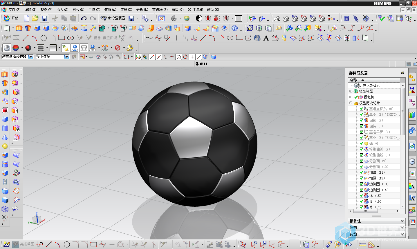
Task: Click the 完成草图 finish sketch button
Action: (24, 244)
